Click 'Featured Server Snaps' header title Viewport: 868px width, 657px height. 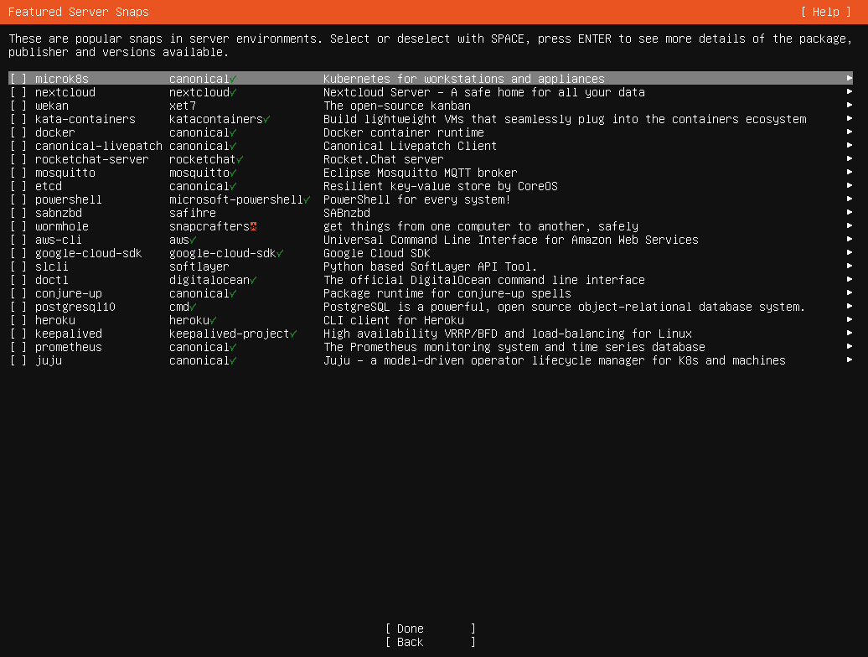point(79,12)
